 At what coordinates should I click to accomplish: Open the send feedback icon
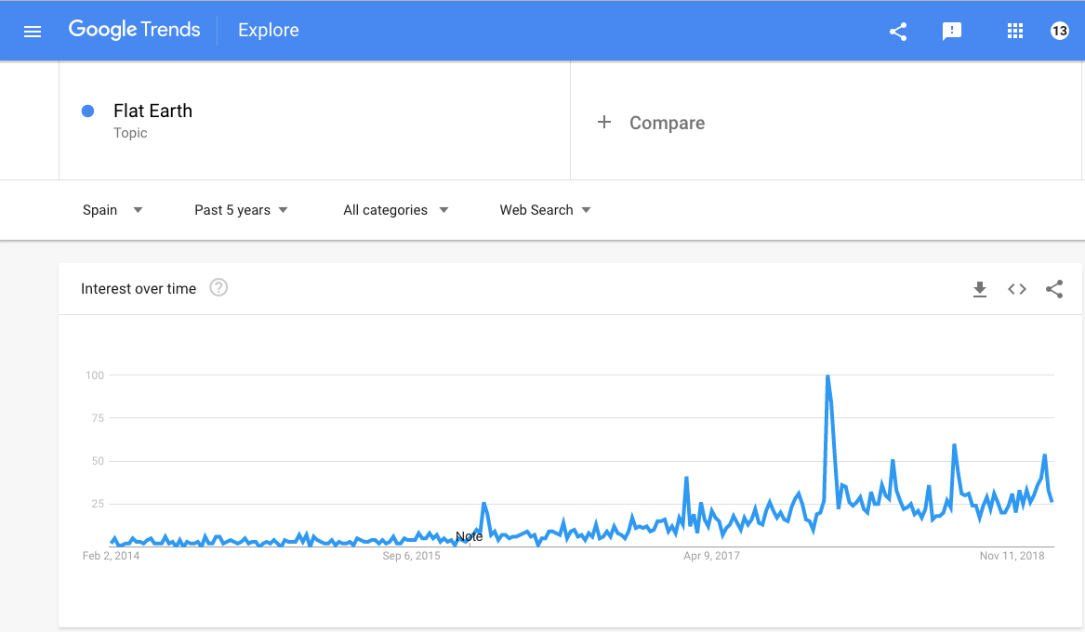tap(952, 31)
